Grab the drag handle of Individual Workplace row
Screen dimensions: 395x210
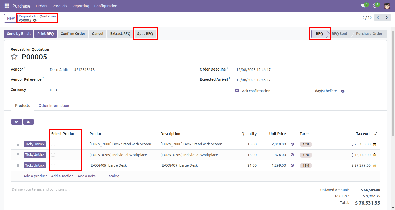(18, 155)
